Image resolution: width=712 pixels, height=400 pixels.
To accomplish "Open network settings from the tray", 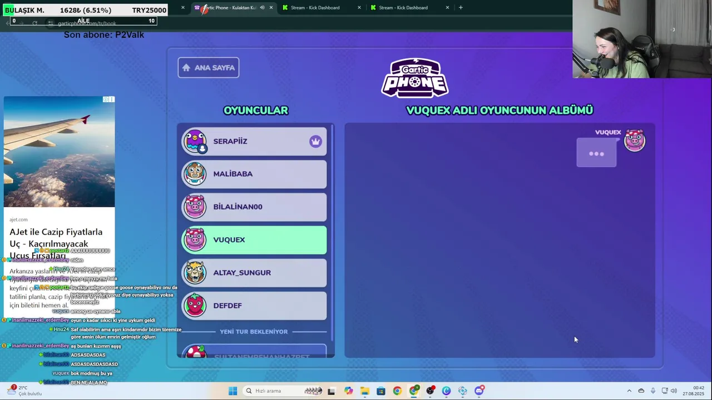I will click(665, 391).
